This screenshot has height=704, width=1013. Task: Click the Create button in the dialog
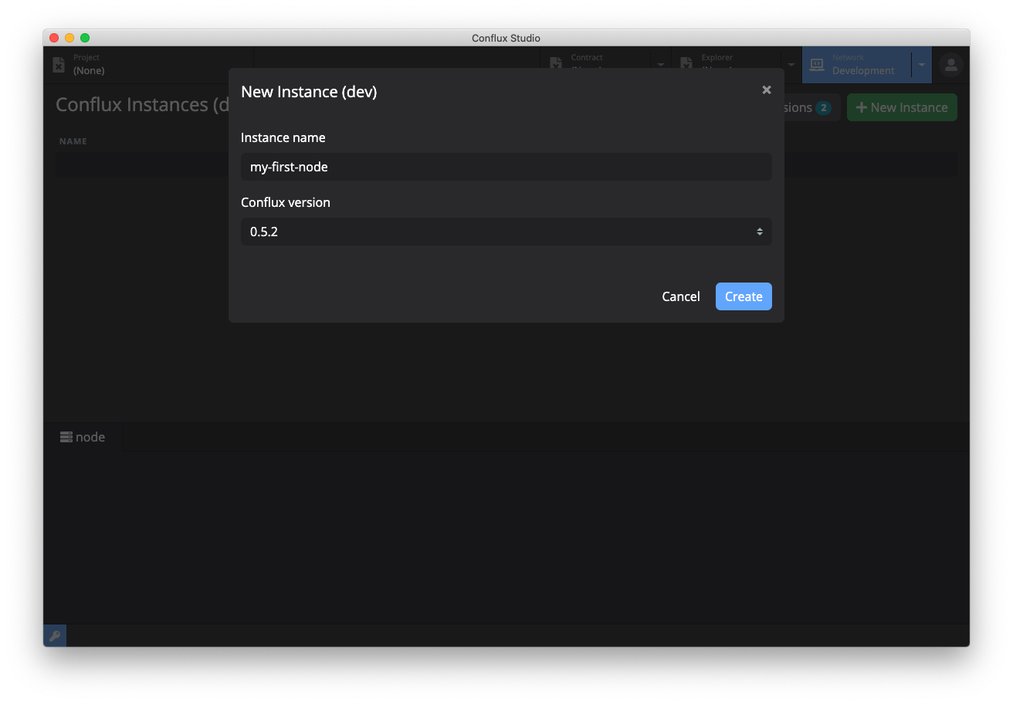pyautogui.click(x=744, y=296)
